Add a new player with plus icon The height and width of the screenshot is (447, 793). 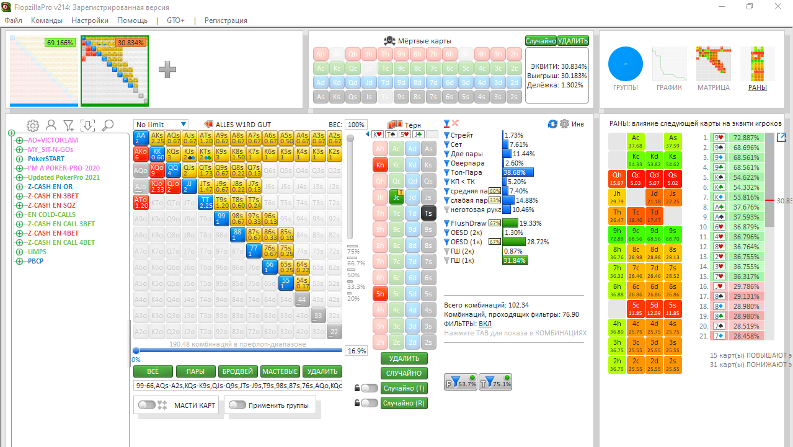[x=167, y=69]
